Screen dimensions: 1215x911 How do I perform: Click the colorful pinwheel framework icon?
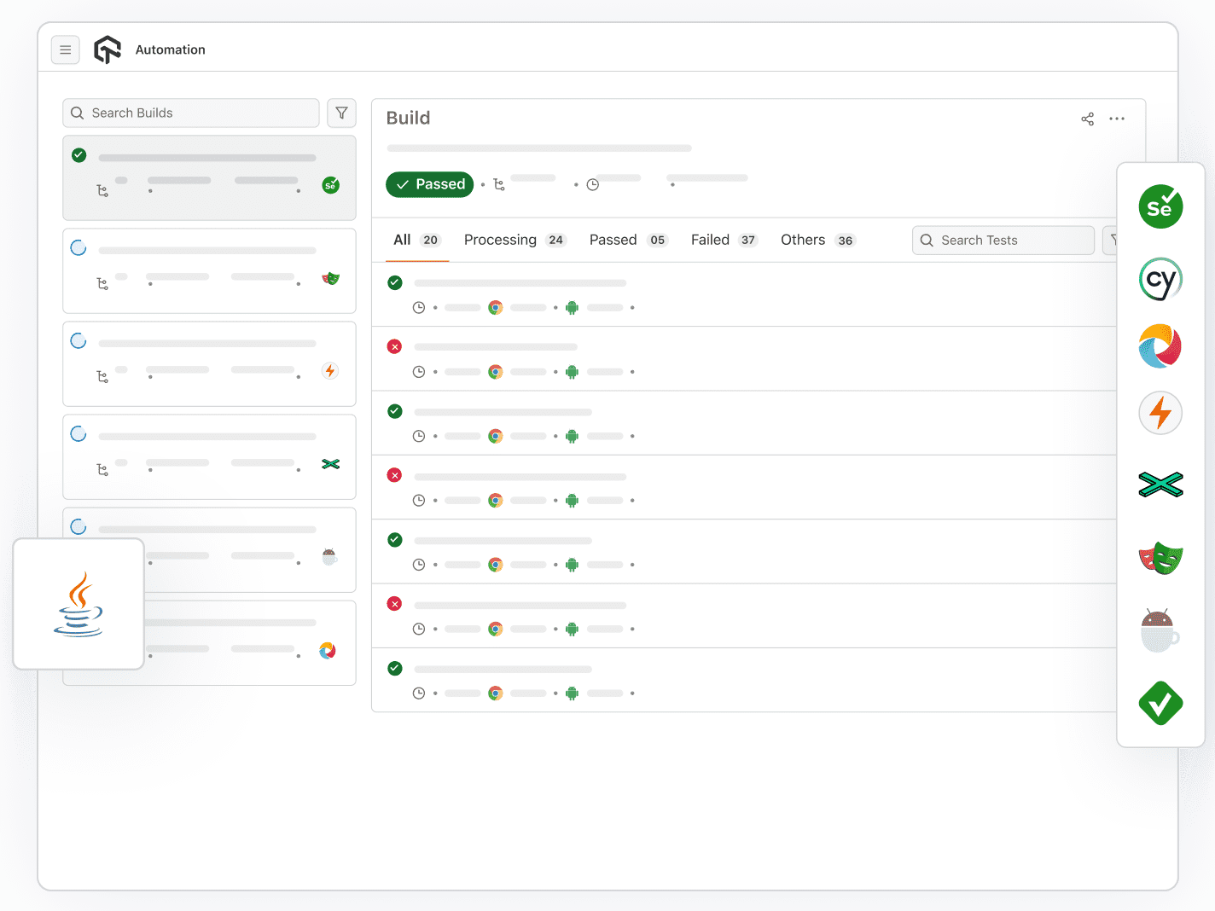click(x=1160, y=346)
